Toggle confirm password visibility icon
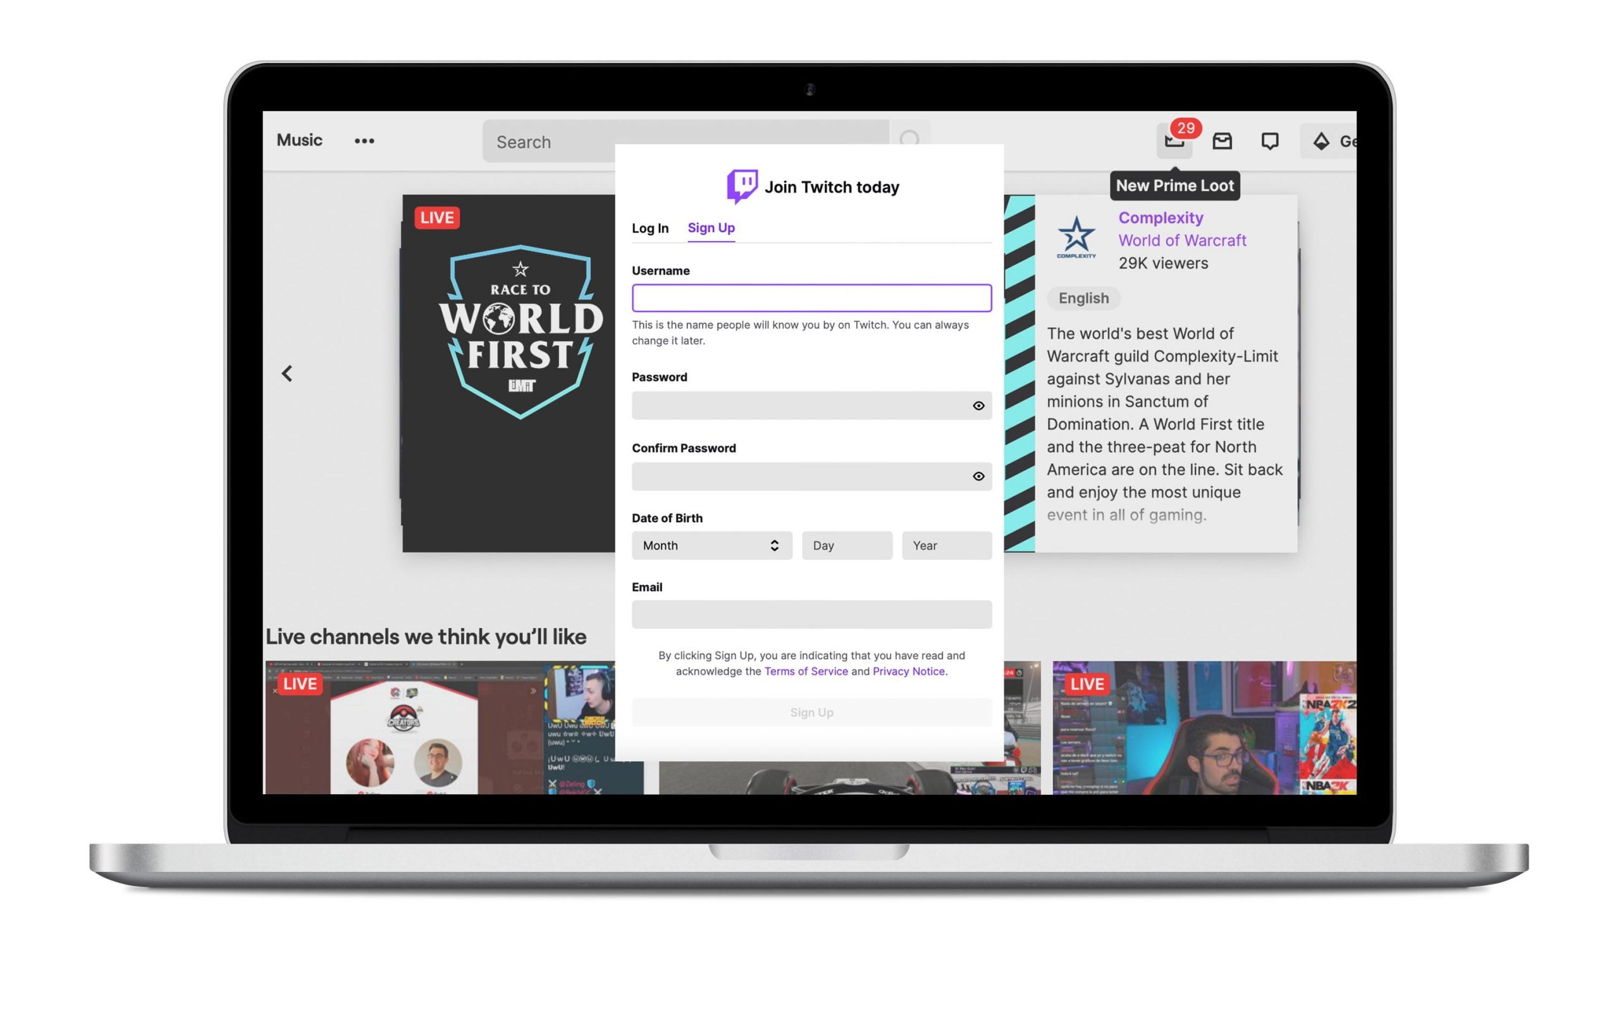This screenshot has height=1011, width=1619. 976,476
